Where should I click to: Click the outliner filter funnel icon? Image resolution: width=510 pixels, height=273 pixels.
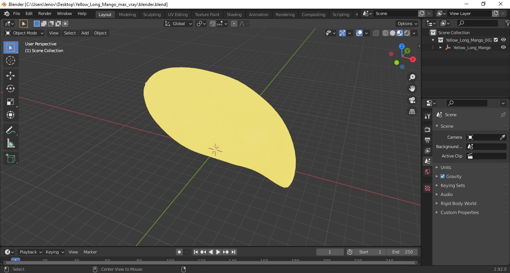[x=507, y=23]
